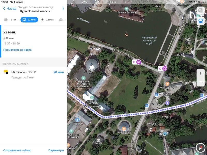
Task: Toggle the map layers button
Action: point(201,10)
